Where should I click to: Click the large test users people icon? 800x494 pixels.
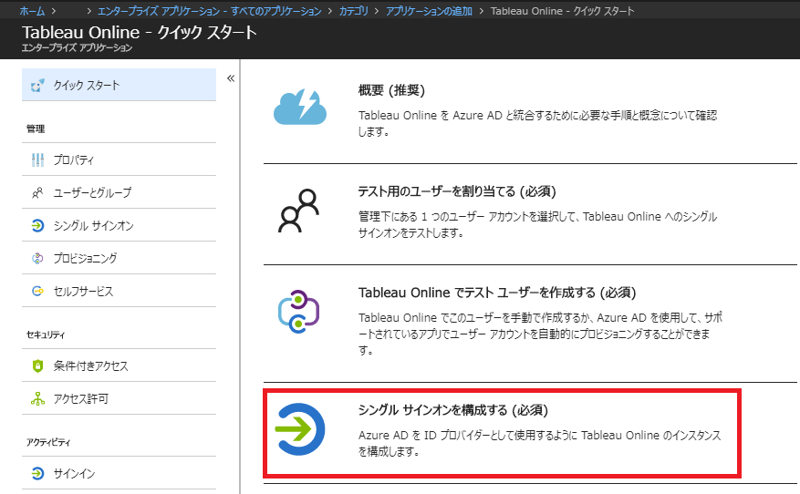coord(299,211)
